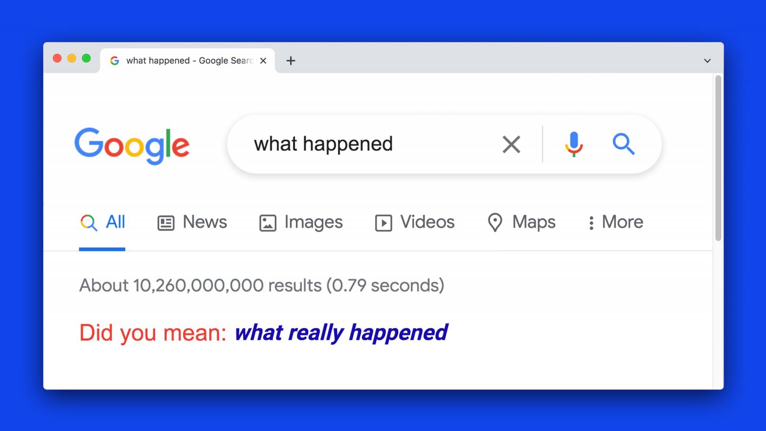Click the Google favicon in the tab
Viewport: 766px width, 431px height.
pyautogui.click(x=114, y=61)
